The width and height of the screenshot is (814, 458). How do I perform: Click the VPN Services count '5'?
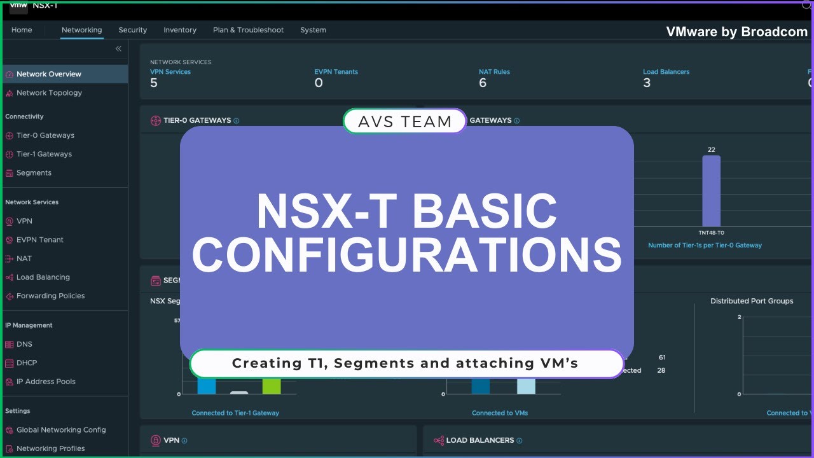click(154, 83)
